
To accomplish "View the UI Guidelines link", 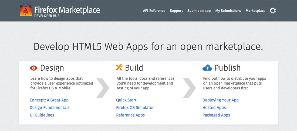I will [x=42, y=115].
